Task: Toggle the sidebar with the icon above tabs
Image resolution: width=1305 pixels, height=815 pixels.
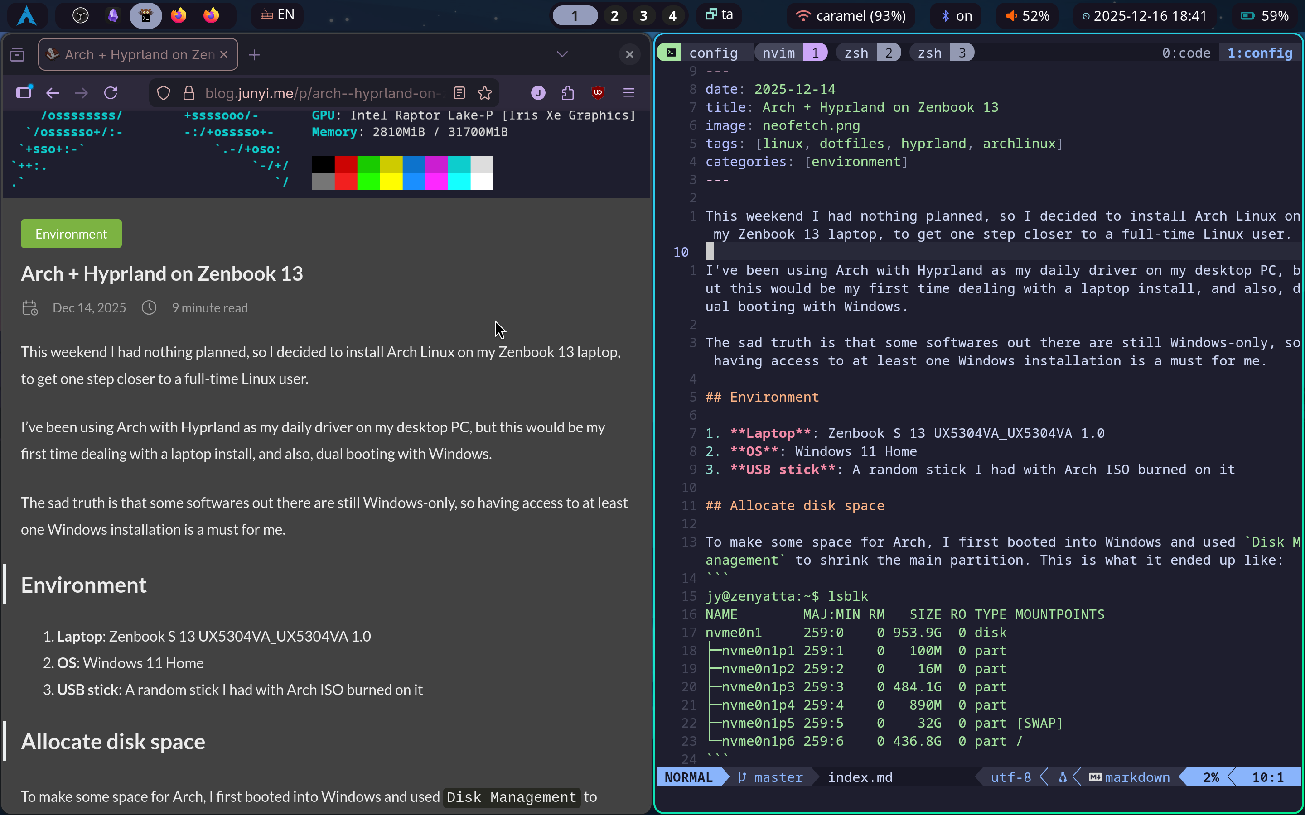Action: click(x=18, y=54)
